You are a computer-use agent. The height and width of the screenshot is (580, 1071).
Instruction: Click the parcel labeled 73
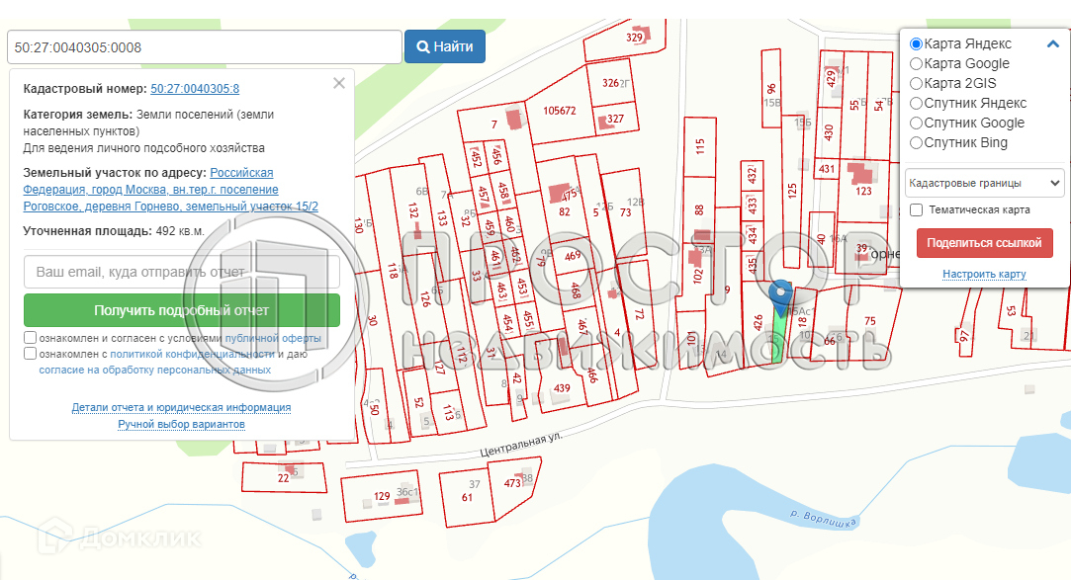point(626,212)
